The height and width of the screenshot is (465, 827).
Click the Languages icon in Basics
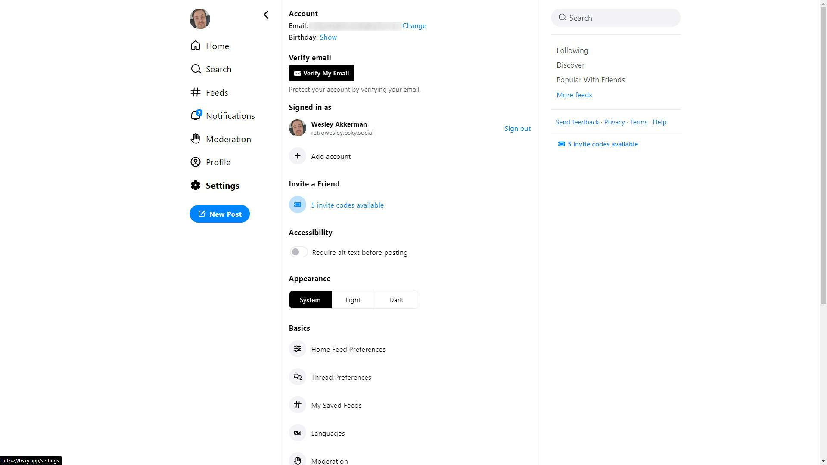(297, 433)
